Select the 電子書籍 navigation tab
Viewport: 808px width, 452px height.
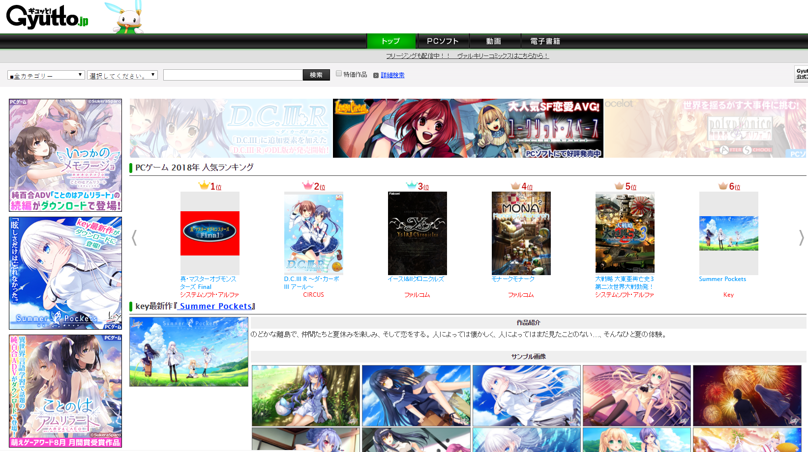[x=545, y=41]
